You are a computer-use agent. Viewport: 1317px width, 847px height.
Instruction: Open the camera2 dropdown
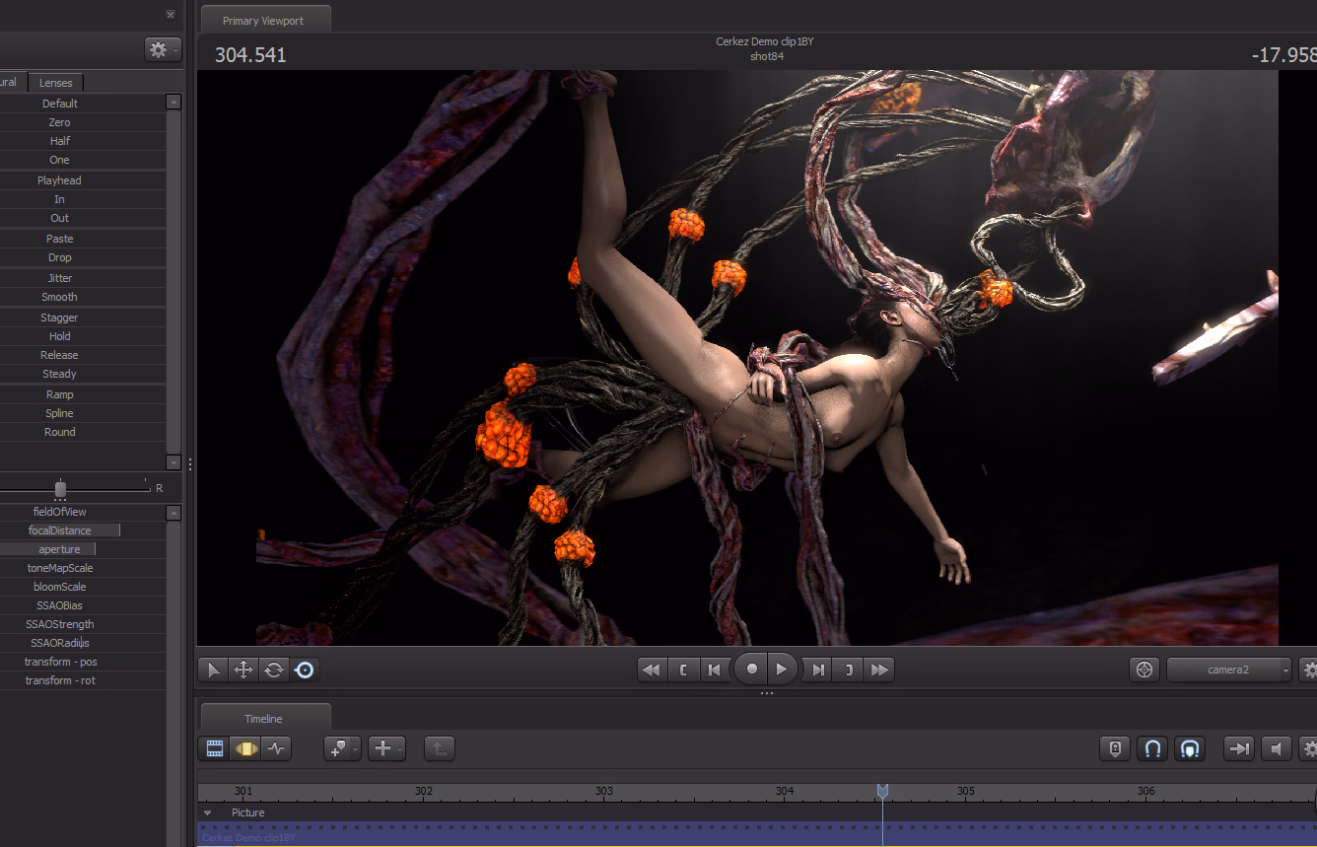pos(1229,670)
